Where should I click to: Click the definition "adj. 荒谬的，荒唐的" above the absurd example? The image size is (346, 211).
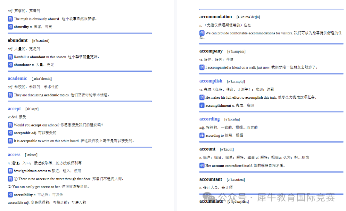click(24, 11)
